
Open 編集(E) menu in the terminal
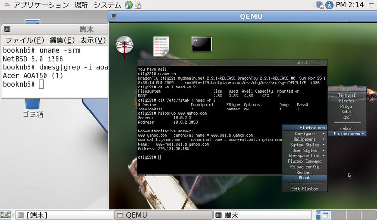coord(62,40)
